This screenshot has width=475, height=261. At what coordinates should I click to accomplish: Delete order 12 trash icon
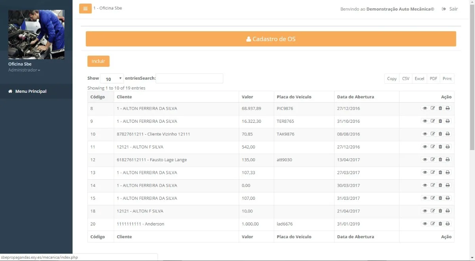point(440,160)
